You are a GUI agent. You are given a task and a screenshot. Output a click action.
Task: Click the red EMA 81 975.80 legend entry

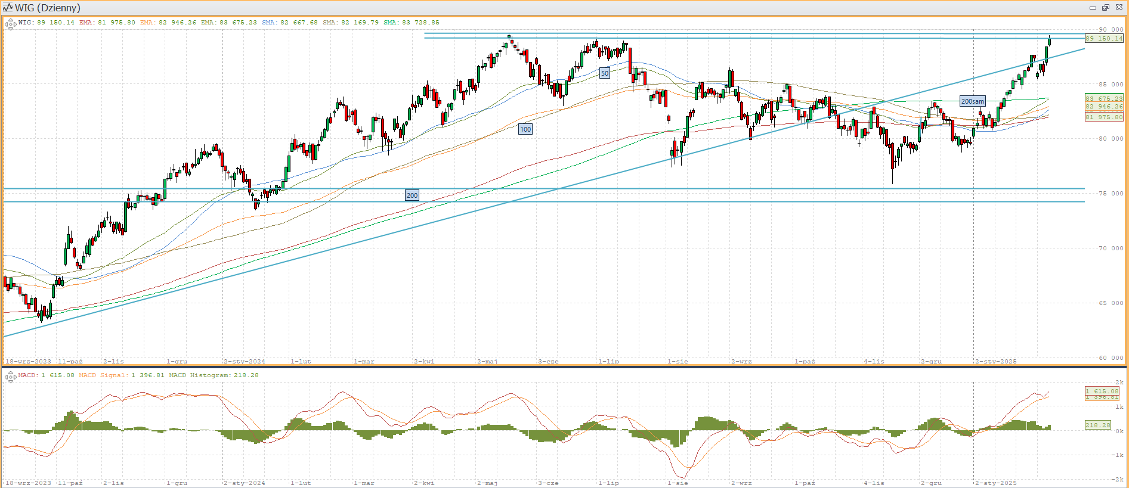(107, 23)
